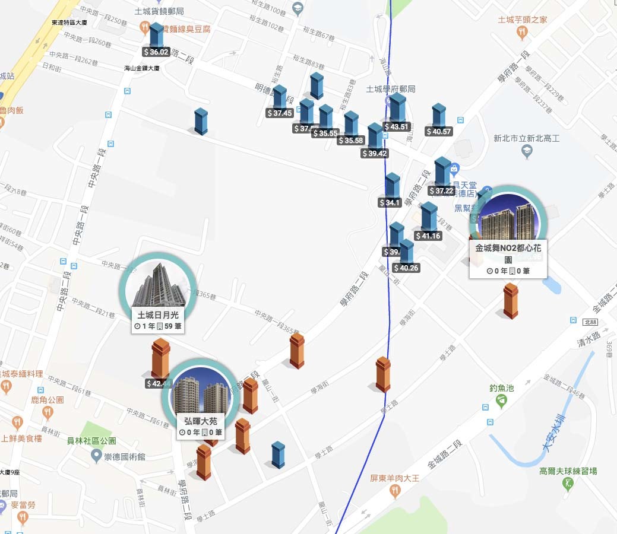This screenshot has height=534, width=617.
Task: Open the 土城日月光 project photo
Action: pyautogui.click(x=158, y=284)
